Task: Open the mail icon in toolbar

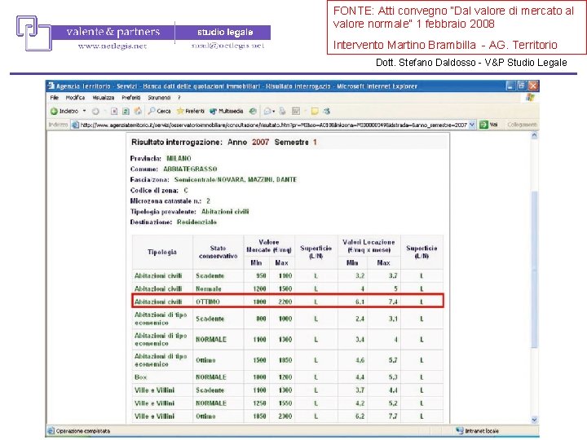Action: [269, 111]
